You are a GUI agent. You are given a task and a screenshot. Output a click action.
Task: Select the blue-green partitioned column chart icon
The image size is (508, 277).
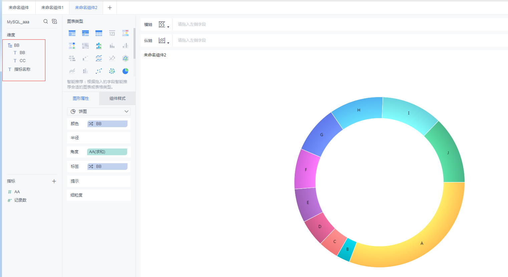(99, 46)
